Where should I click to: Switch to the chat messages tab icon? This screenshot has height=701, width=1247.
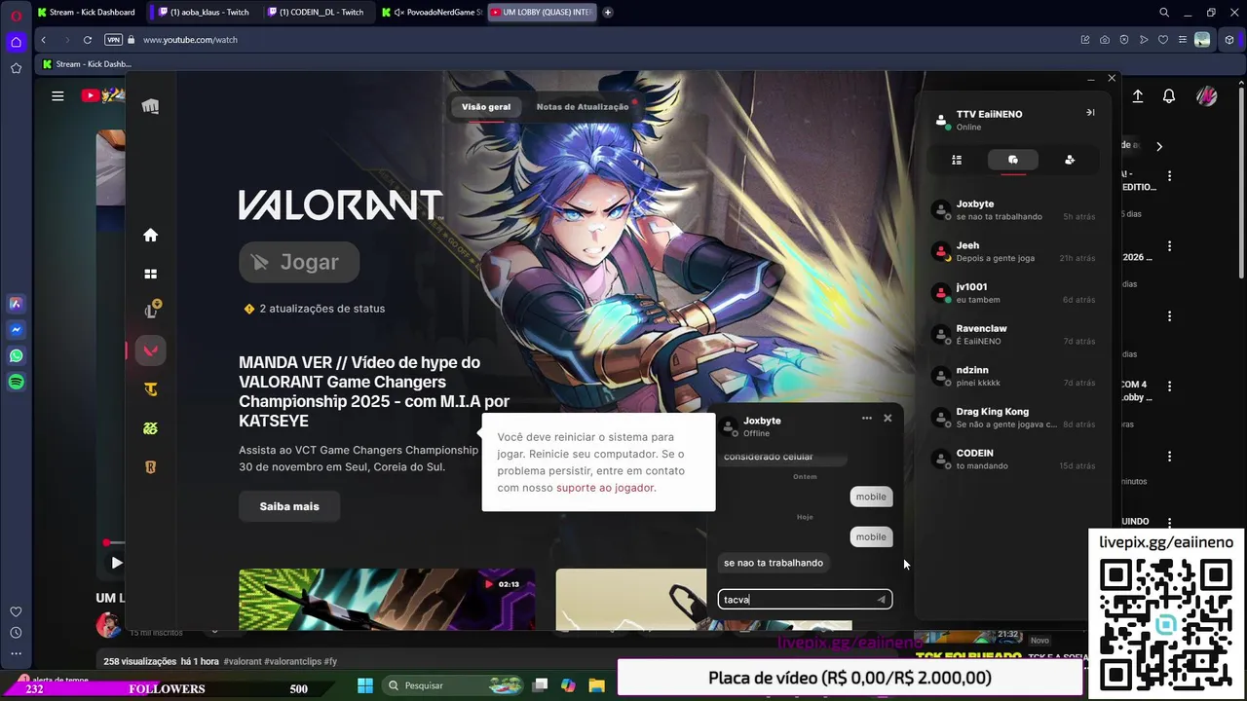tap(1013, 160)
